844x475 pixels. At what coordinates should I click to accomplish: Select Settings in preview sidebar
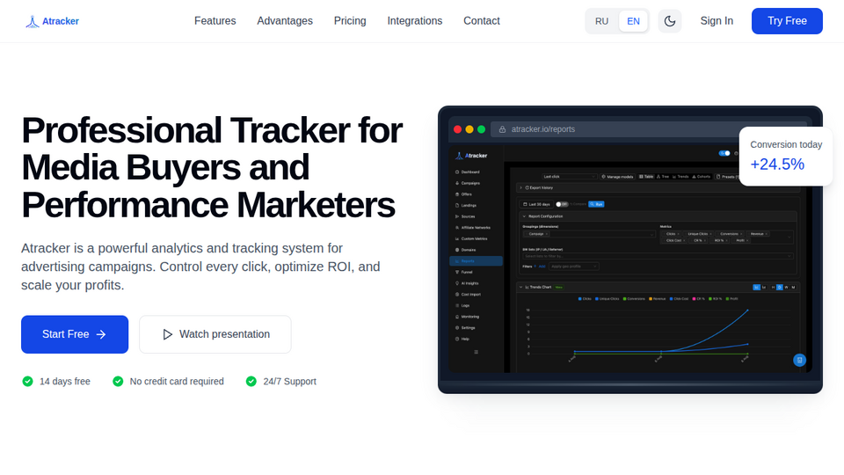click(465, 328)
